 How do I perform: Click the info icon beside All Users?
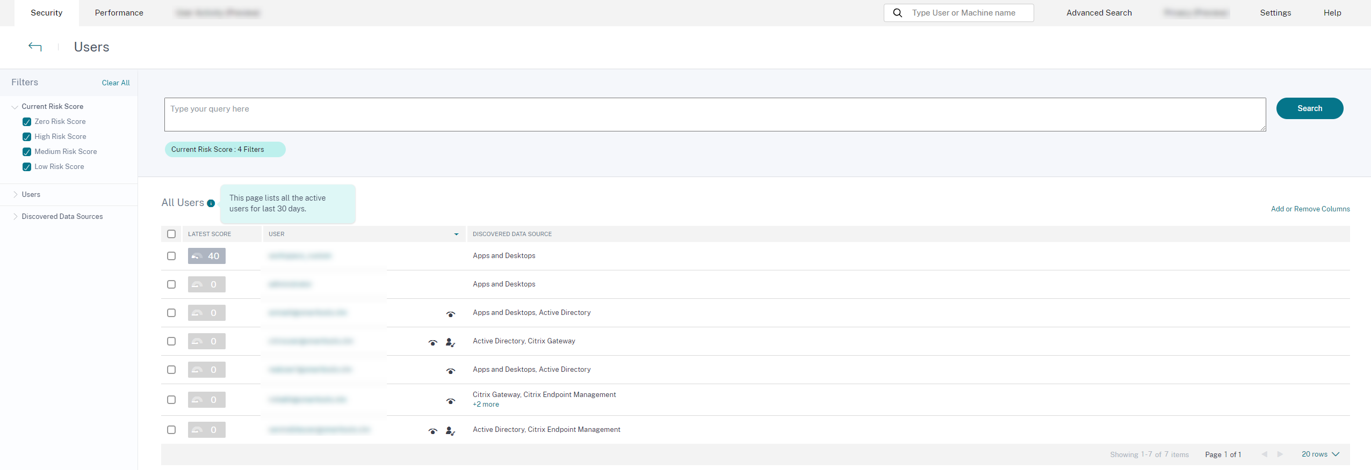211,203
